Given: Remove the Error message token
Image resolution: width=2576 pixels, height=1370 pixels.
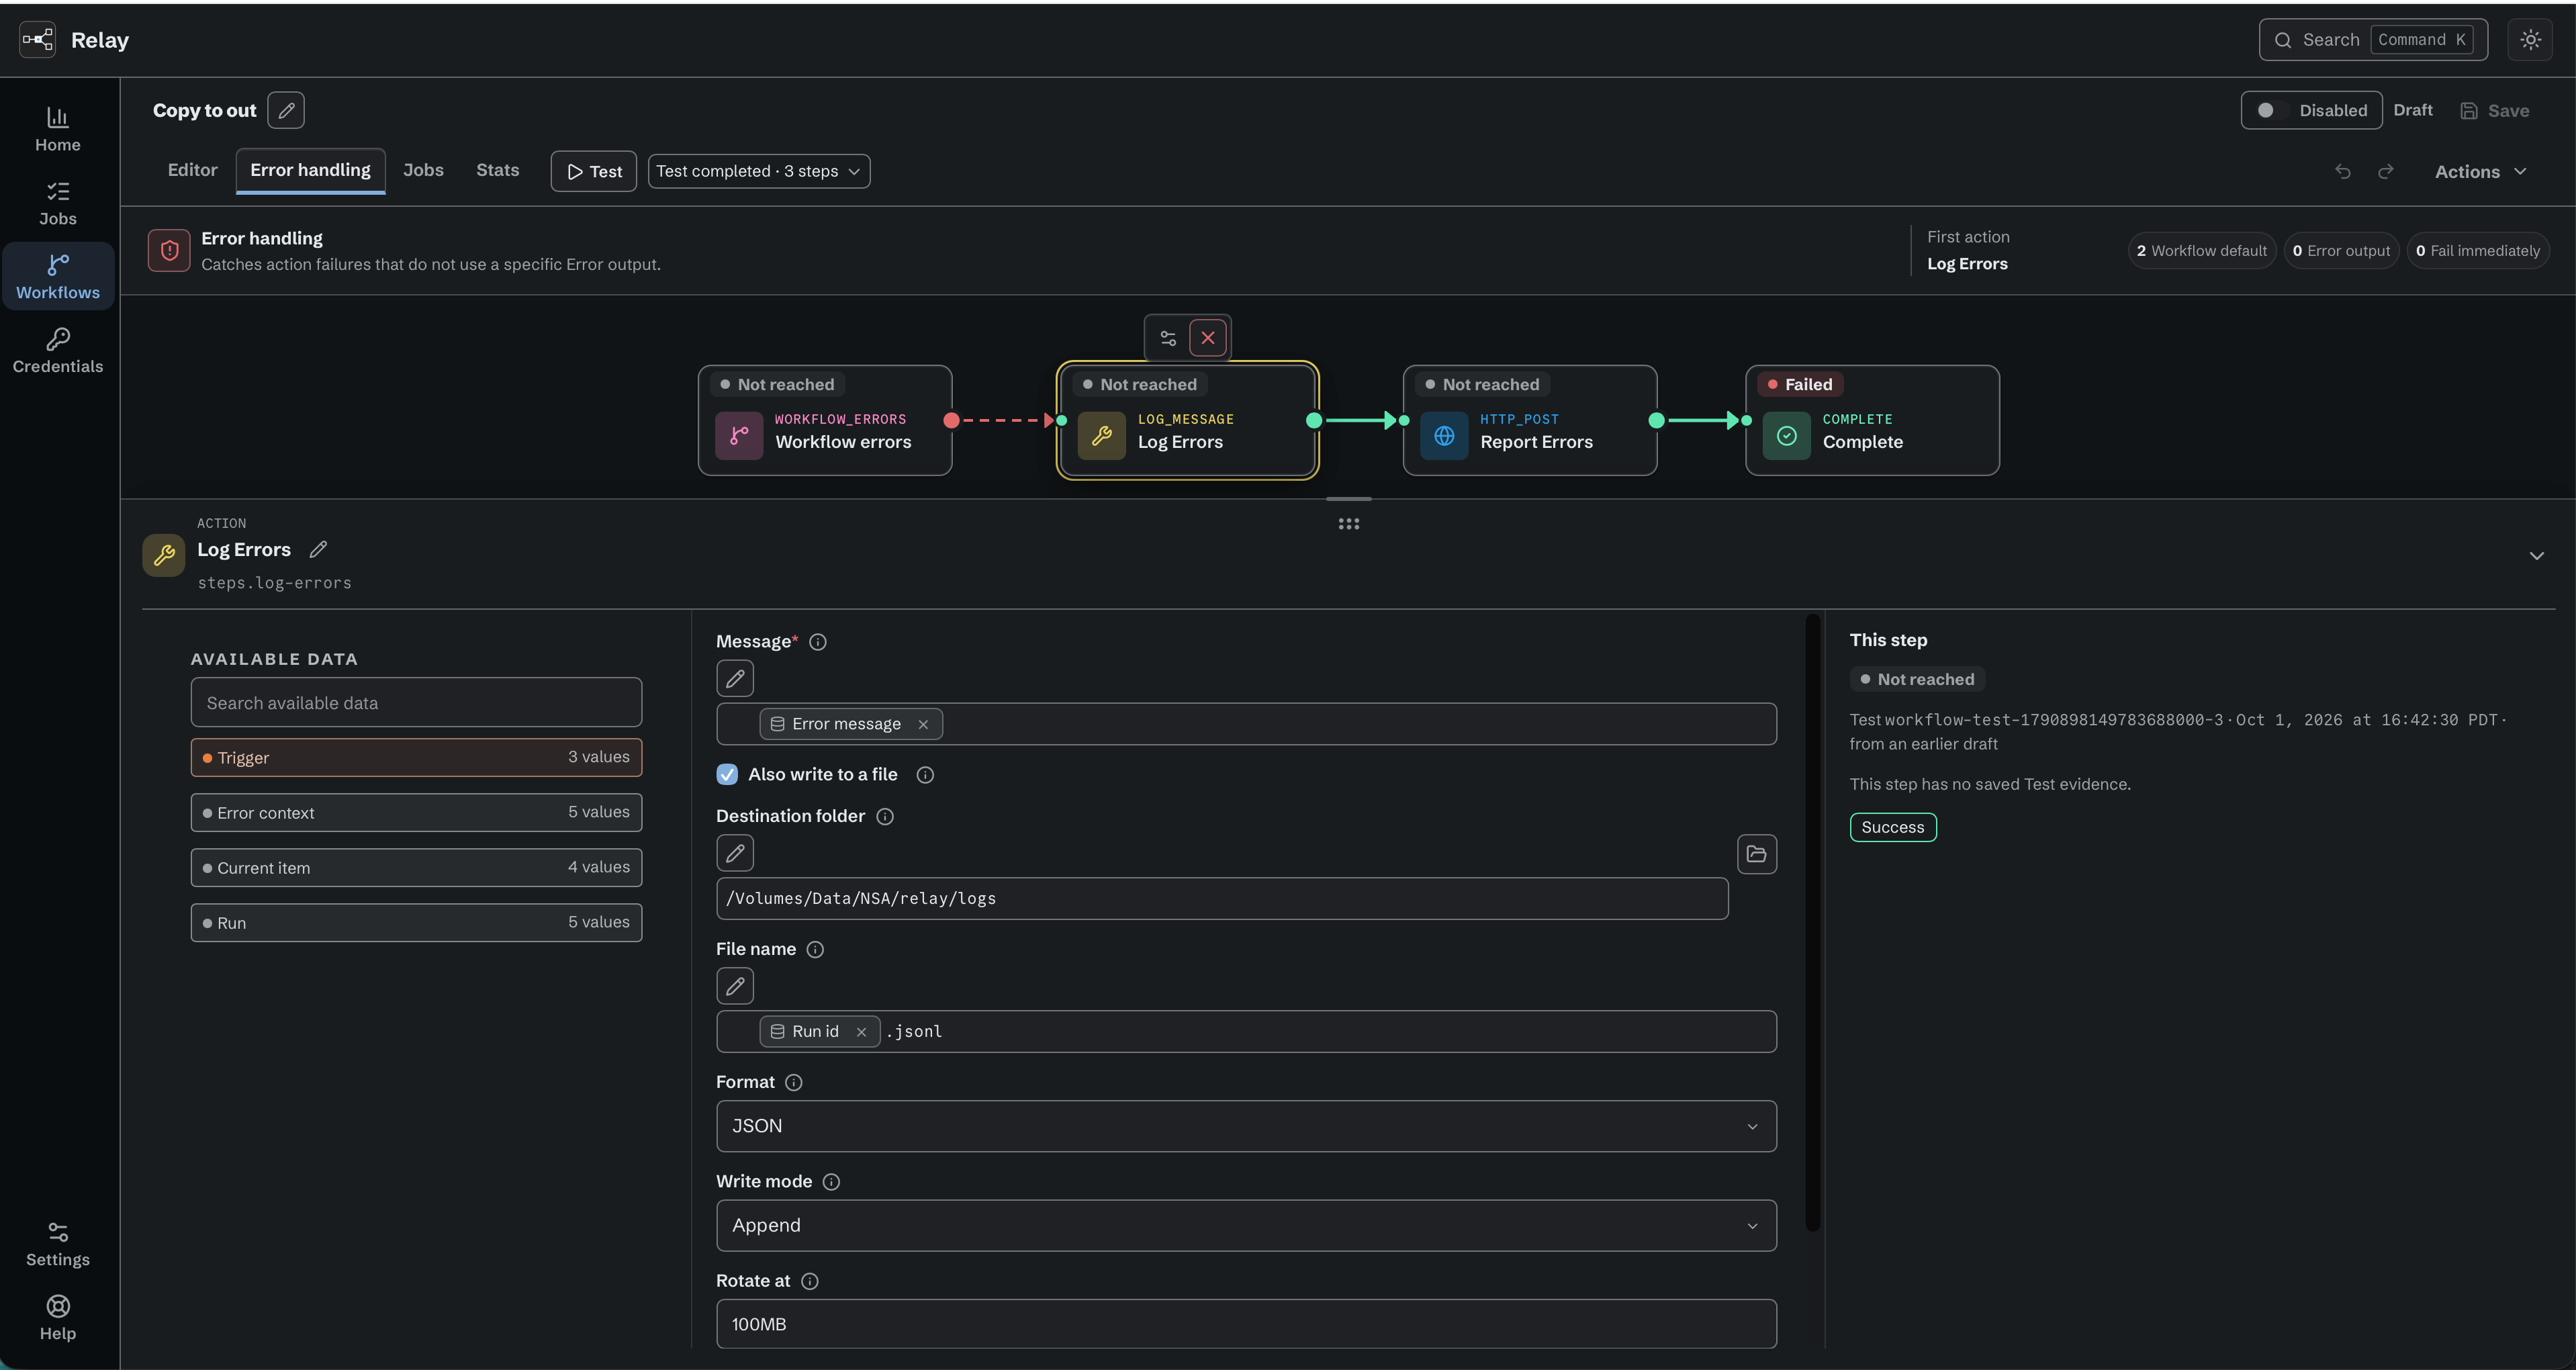Looking at the screenshot, I should 923,724.
